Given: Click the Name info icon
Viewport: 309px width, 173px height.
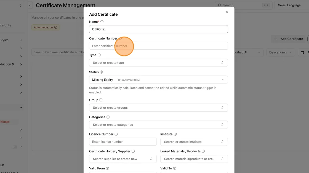Looking at the screenshot, I should pyautogui.click(x=102, y=22).
